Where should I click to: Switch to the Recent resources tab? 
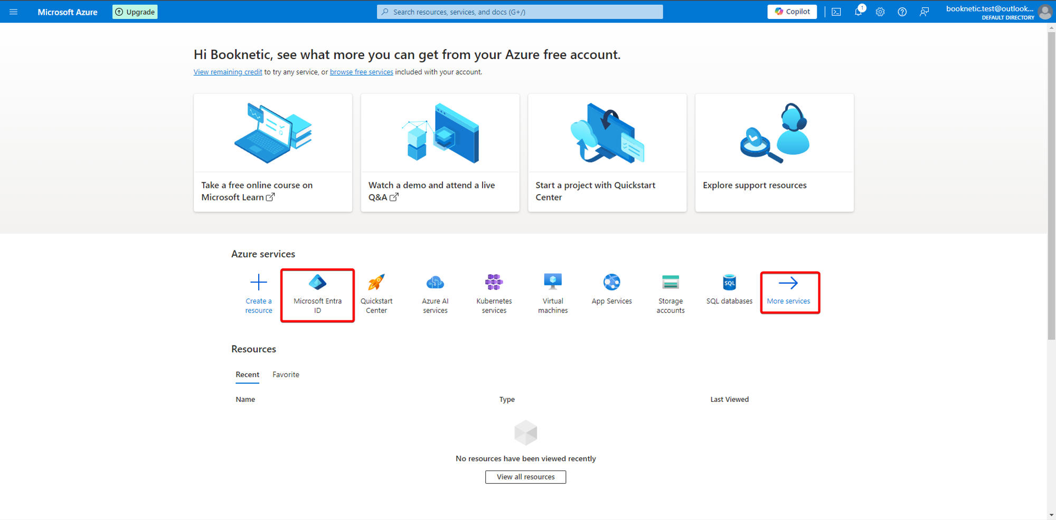click(247, 374)
